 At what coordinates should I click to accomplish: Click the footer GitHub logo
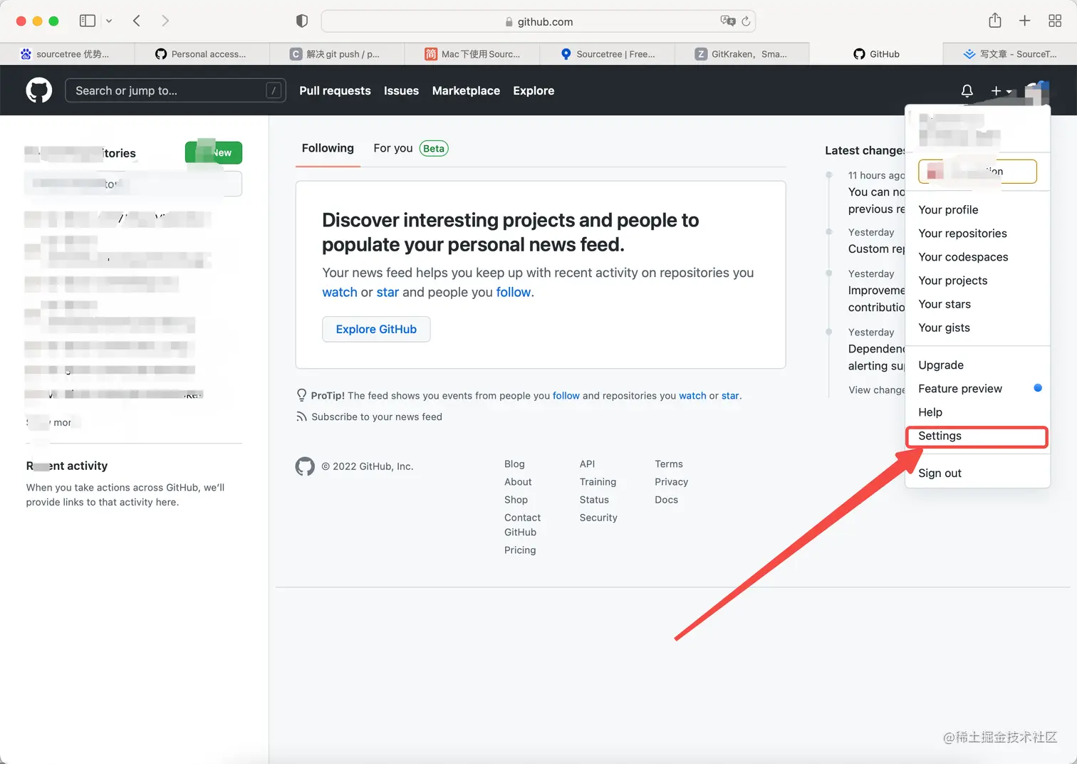(305, 466)
